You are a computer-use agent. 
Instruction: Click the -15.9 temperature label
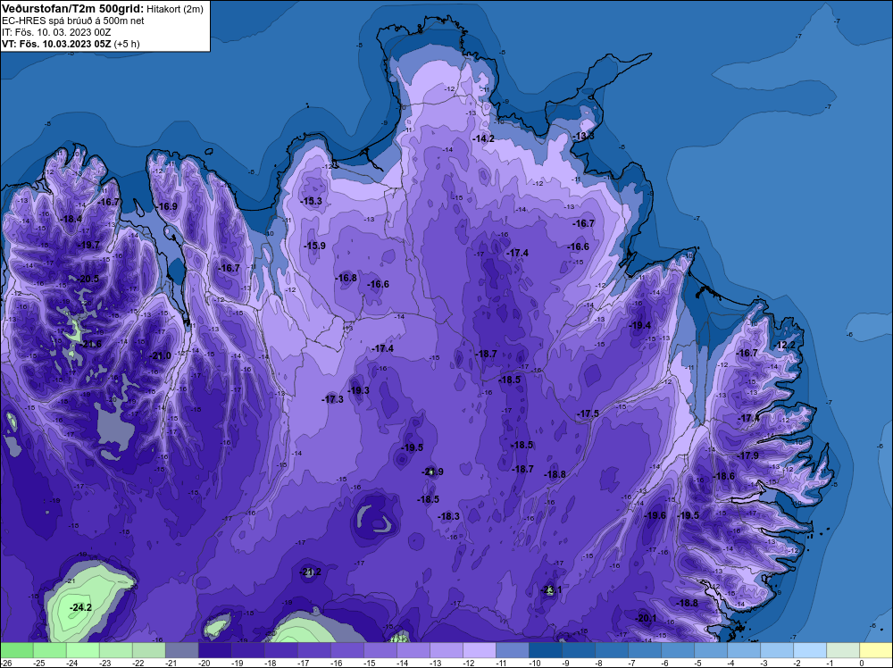[315, 246]
